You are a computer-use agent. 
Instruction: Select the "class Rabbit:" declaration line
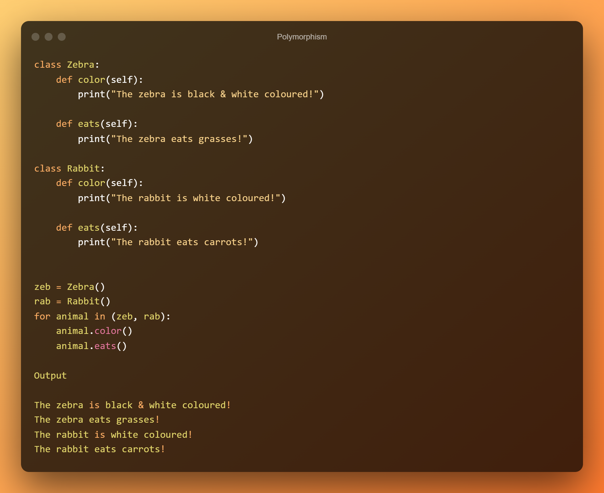click(69, 169)
